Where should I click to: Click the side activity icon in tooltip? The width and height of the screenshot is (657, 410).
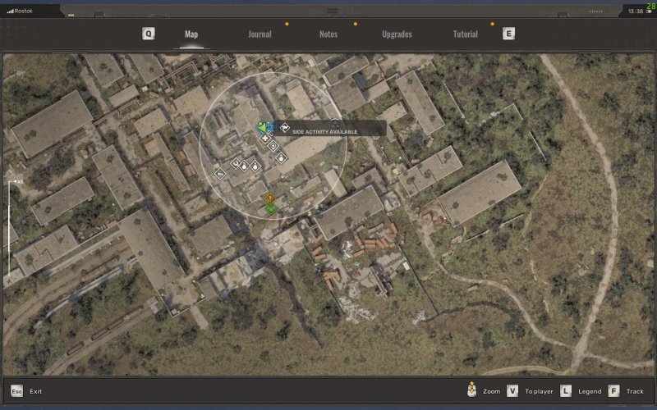pyautogui.click(x=284, y=128)
